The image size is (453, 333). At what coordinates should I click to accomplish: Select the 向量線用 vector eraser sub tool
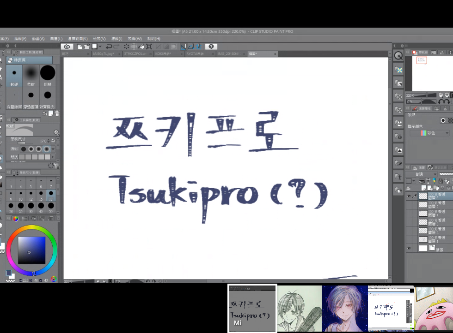pyautogui.click(x=14, y=98)
